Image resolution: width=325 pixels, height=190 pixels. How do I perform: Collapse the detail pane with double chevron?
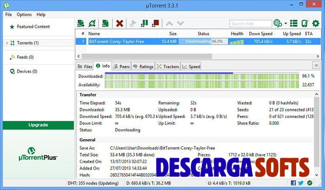click(x=316, y=66)
